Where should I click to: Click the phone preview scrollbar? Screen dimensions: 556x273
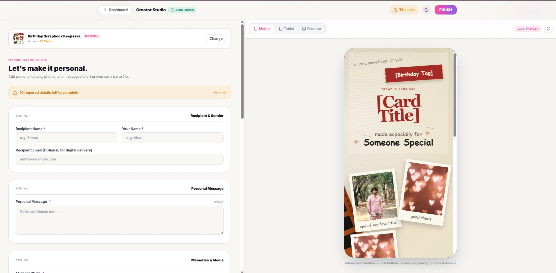[x=455, y=95]
